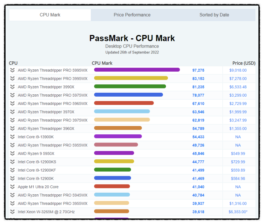The image size is (264, 224).
Task: Click chevron icon beside Threadripper PRO 5955WX
Action: 12,145
